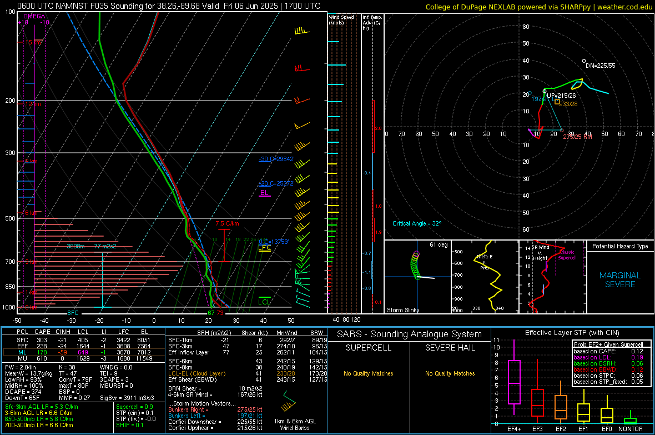Click the orange "LCL-EL (Cloud Layer)" row
The image size is (655, 435).
pos(248,373)
